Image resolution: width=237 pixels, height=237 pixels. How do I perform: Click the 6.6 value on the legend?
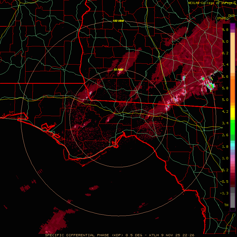tap(225, 76)
